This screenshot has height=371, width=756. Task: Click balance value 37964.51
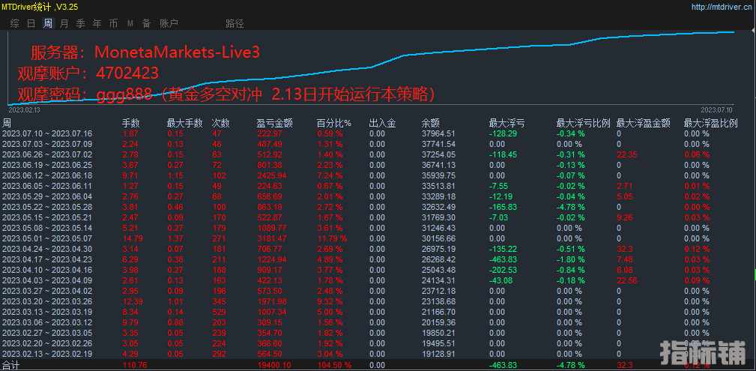click(438, 133)
